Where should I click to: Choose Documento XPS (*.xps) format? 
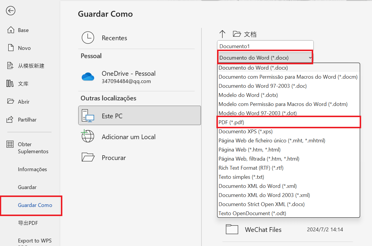(x=288, y=132)
